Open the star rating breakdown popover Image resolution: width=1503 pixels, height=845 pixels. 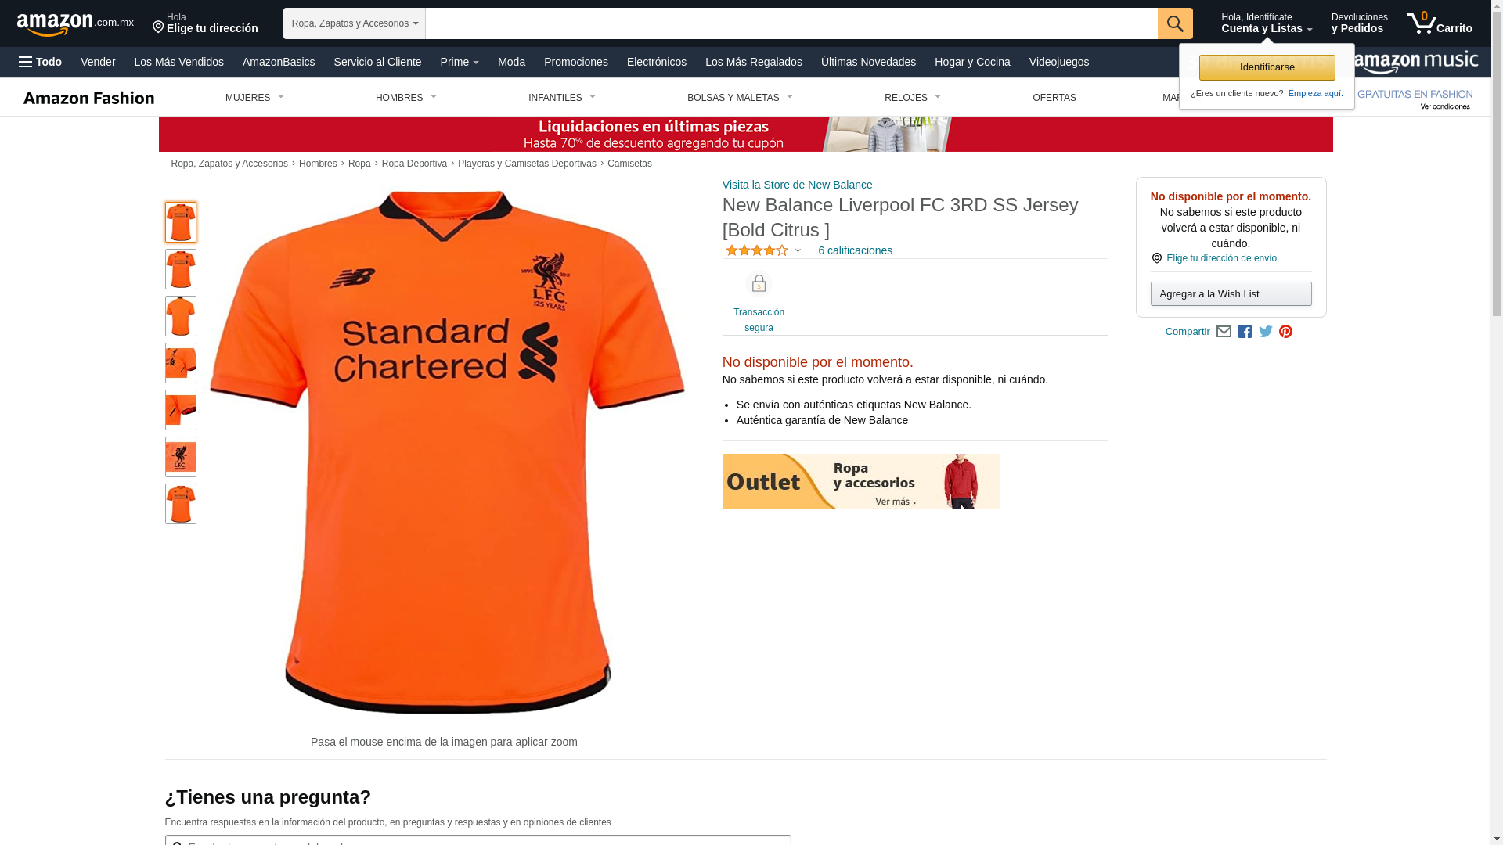pyautogui.click(x=763, y=250)
